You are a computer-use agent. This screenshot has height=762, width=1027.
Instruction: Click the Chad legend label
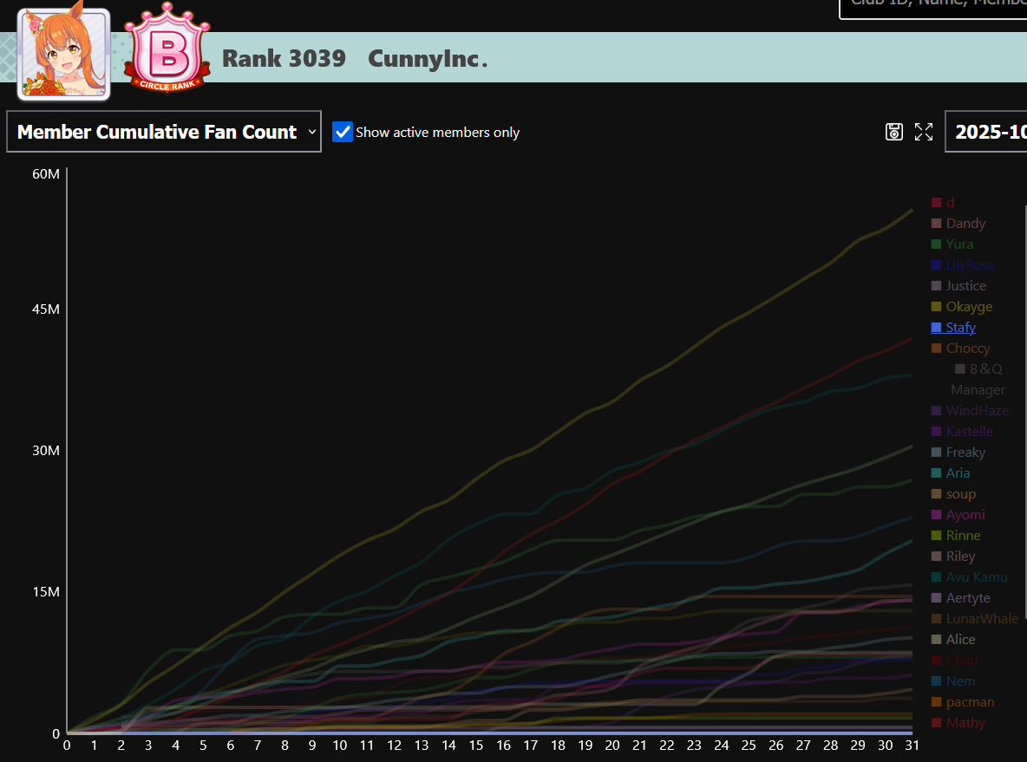point(962,661)
